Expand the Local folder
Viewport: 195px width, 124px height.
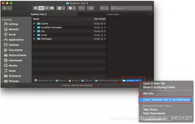(34, 35)
